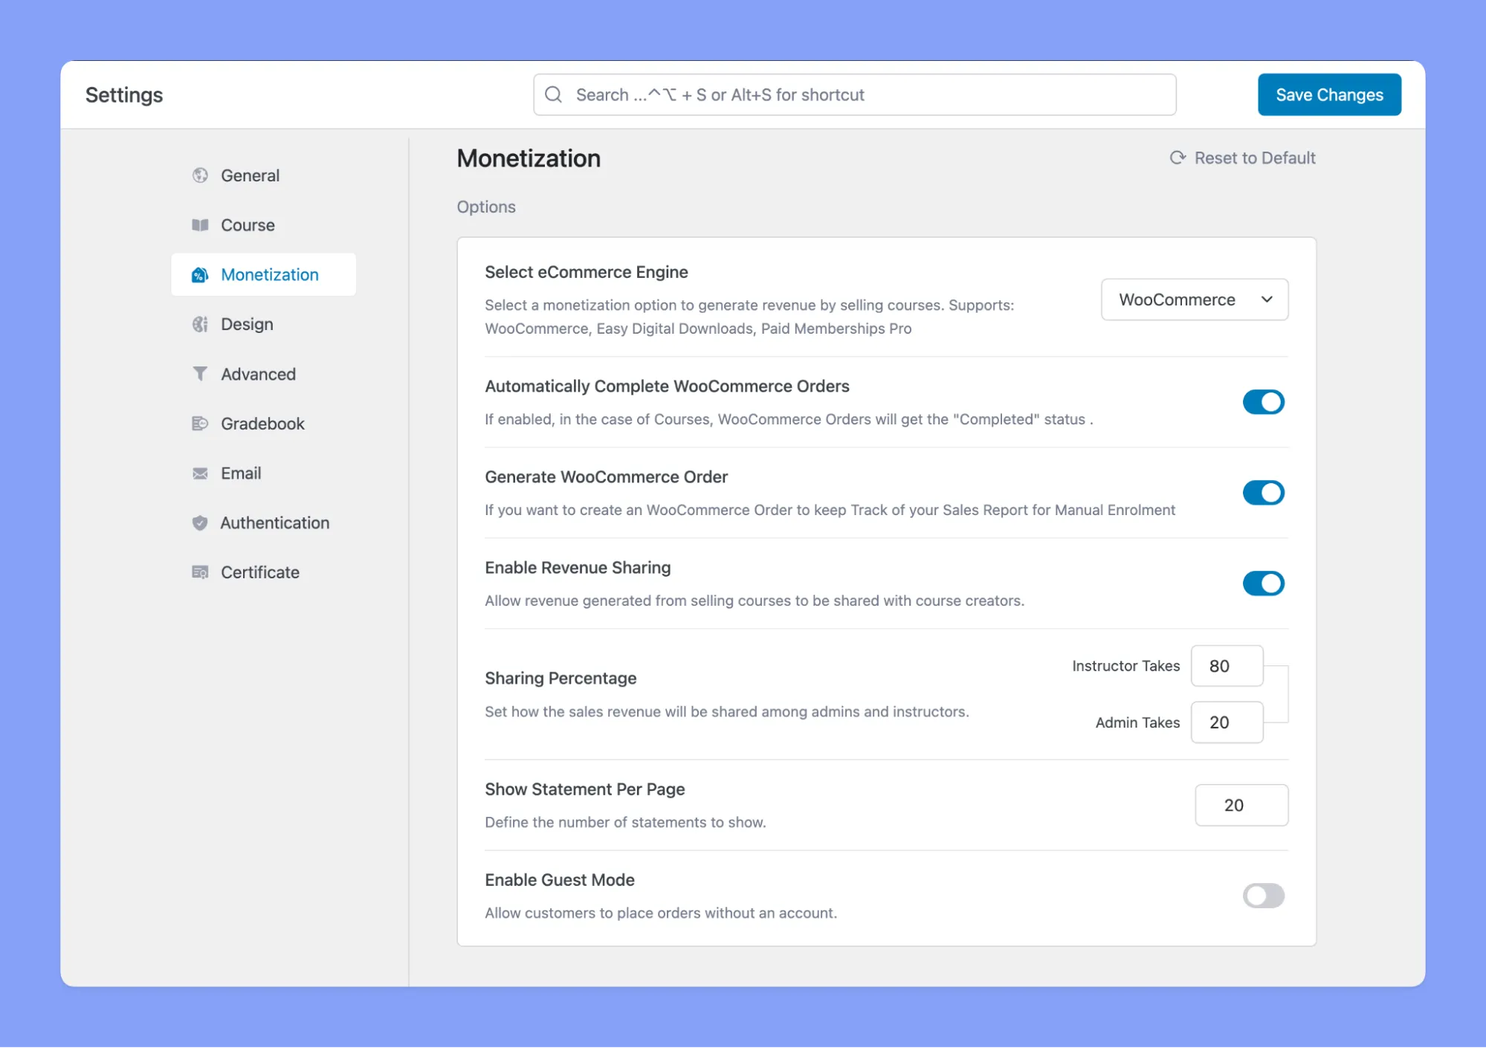Image resolution: width=1486 pixels, height=1048 pixels.
Task: Focus the settings search field
Action: pyautogui.click(x=854, y=94)
